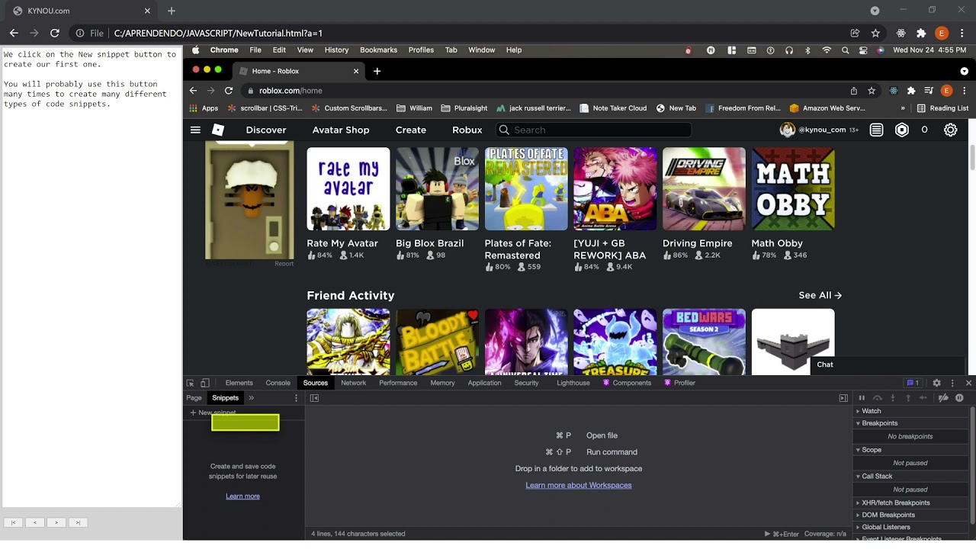Select the Page tab in Sources navigator
Screen dimensions: 976x549
(x=194, y=398)
